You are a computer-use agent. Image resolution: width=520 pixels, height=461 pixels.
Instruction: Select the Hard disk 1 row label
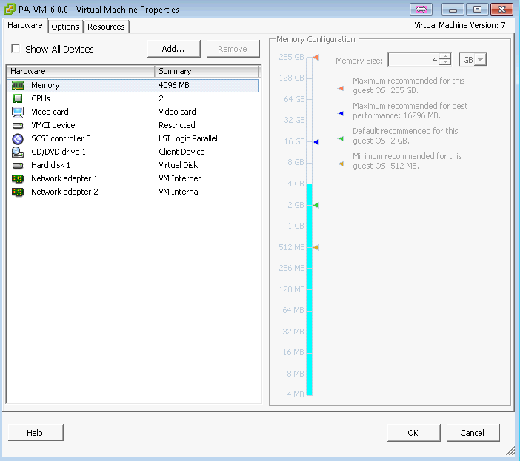(50, 165)
